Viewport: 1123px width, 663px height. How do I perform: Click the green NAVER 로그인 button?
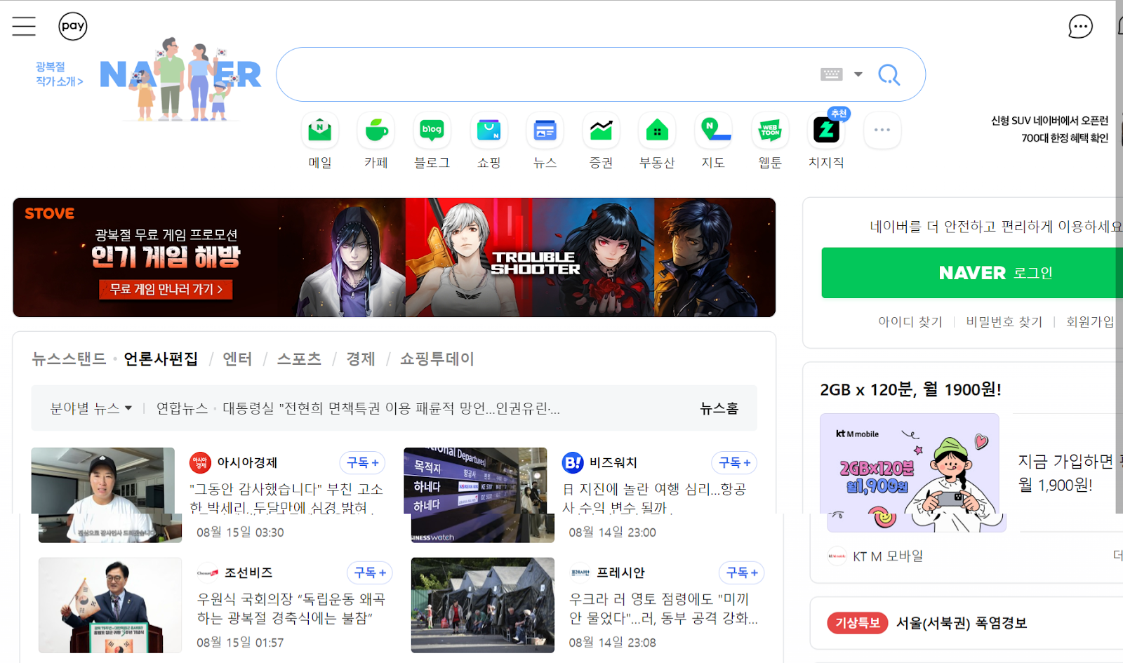[972, 273]
